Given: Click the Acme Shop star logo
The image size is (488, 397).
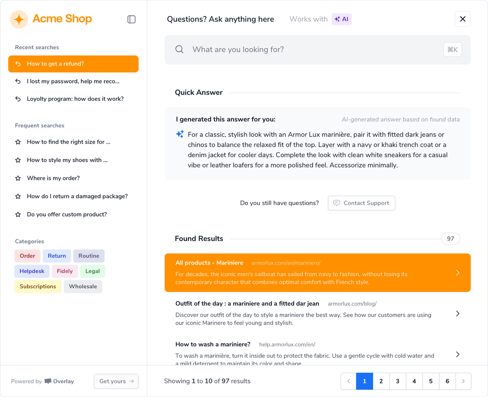Looking at the screenshot, I should (x=19, y=19).
